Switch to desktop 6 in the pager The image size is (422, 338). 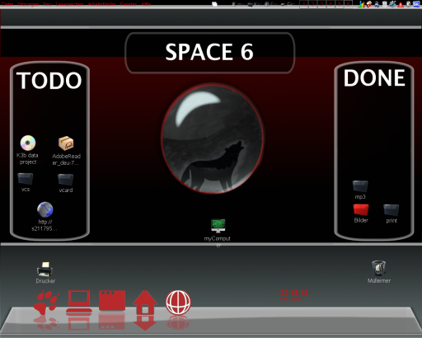[348, 4]
